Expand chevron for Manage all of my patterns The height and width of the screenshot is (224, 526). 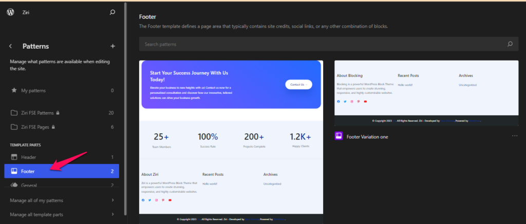112,200
